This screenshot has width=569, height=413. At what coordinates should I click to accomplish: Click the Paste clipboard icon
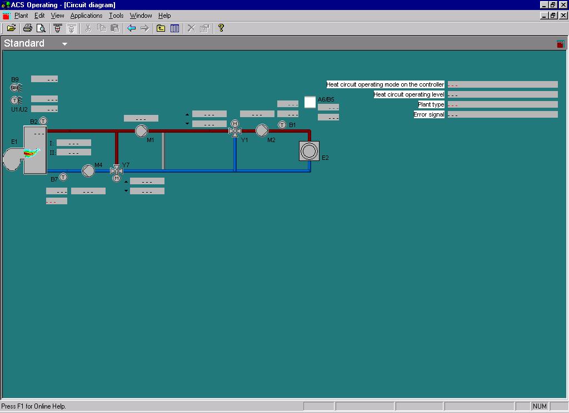click(x=114, y=28)
